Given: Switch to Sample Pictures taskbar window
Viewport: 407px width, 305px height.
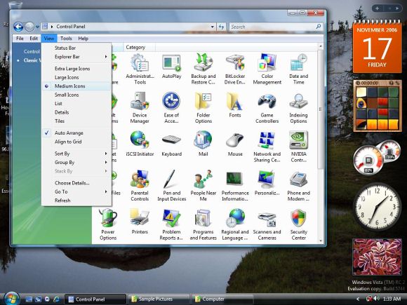Looking at the screenshot, I should click(159, 299).
